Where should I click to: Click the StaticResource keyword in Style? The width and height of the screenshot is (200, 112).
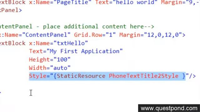point(81,76)
